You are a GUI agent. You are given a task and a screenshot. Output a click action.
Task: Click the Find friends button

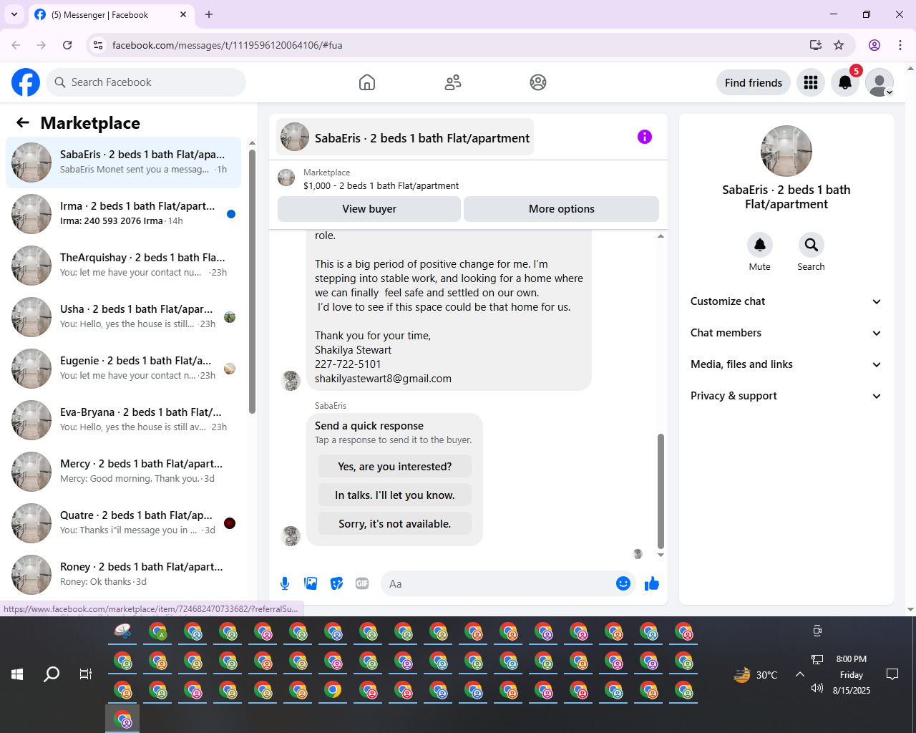[x=754, y=82]
